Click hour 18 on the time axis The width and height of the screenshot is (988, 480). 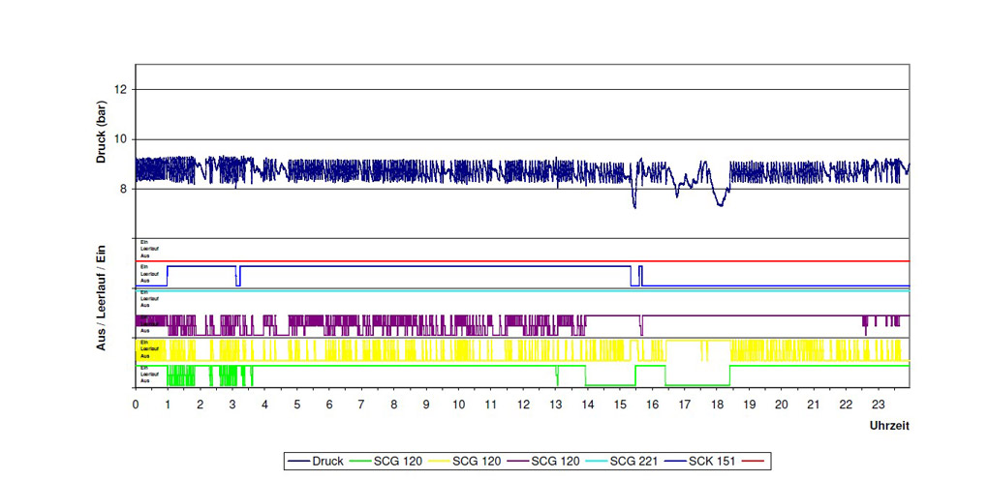pos(717,404)
